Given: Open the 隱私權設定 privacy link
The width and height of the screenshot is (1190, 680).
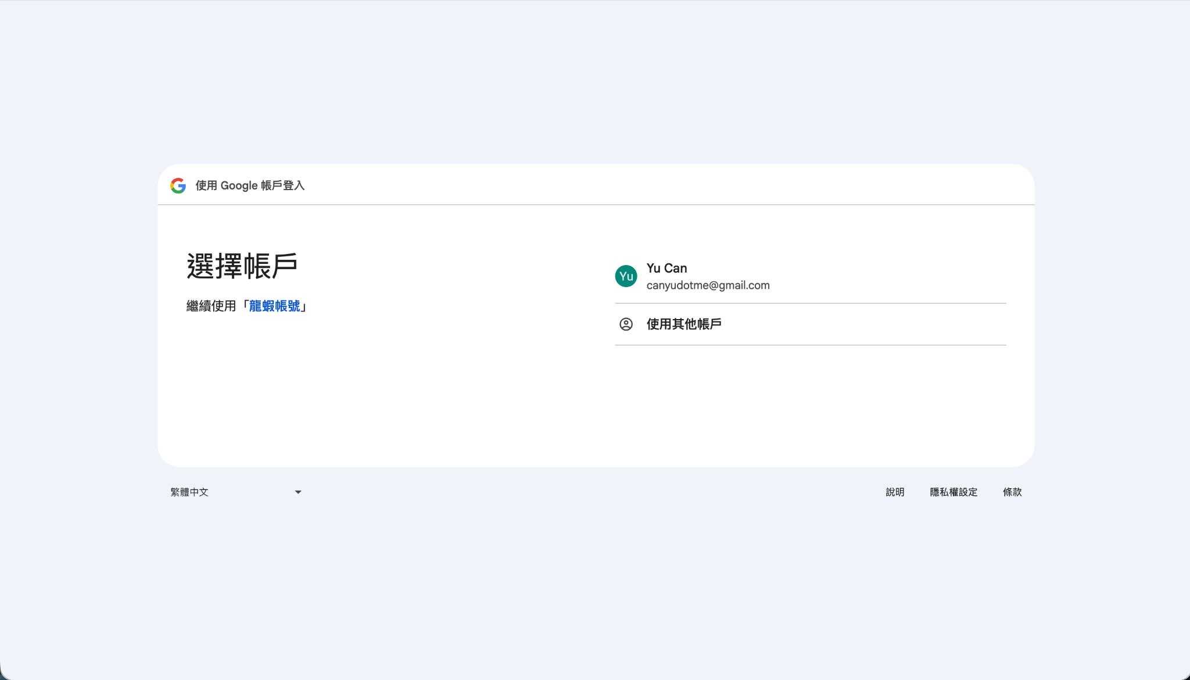Looking at the screenshot, I should [x=954, y=492].
